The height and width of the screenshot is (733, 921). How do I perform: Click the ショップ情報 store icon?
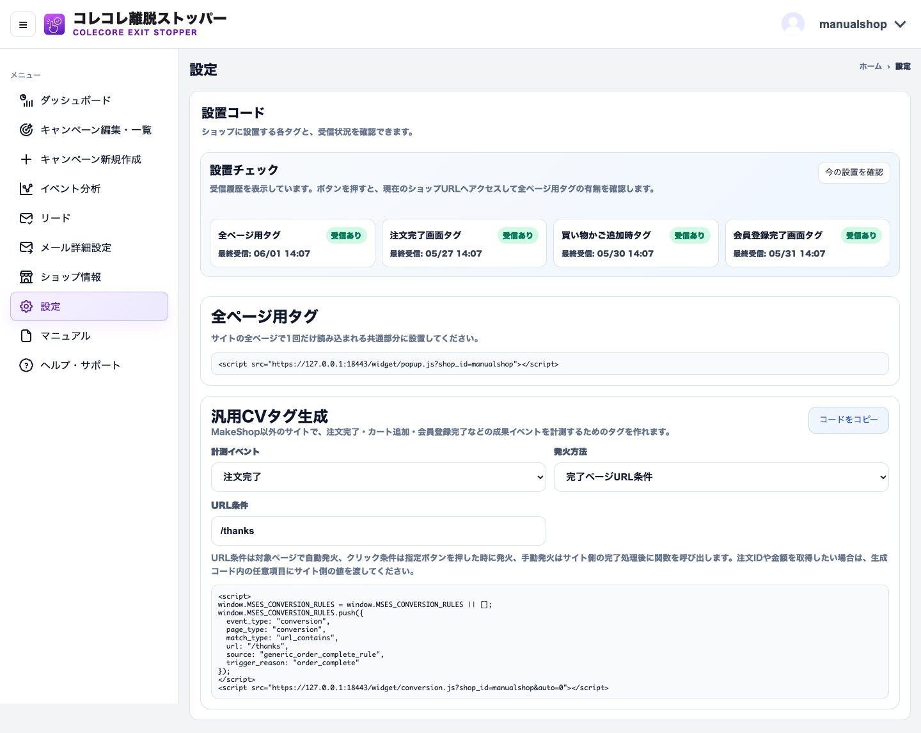26,277
